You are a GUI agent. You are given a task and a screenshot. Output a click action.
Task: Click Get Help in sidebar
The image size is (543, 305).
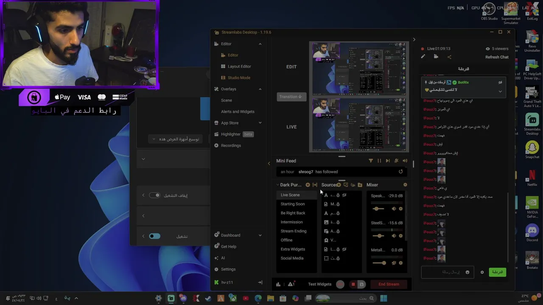tap(225, 247)
